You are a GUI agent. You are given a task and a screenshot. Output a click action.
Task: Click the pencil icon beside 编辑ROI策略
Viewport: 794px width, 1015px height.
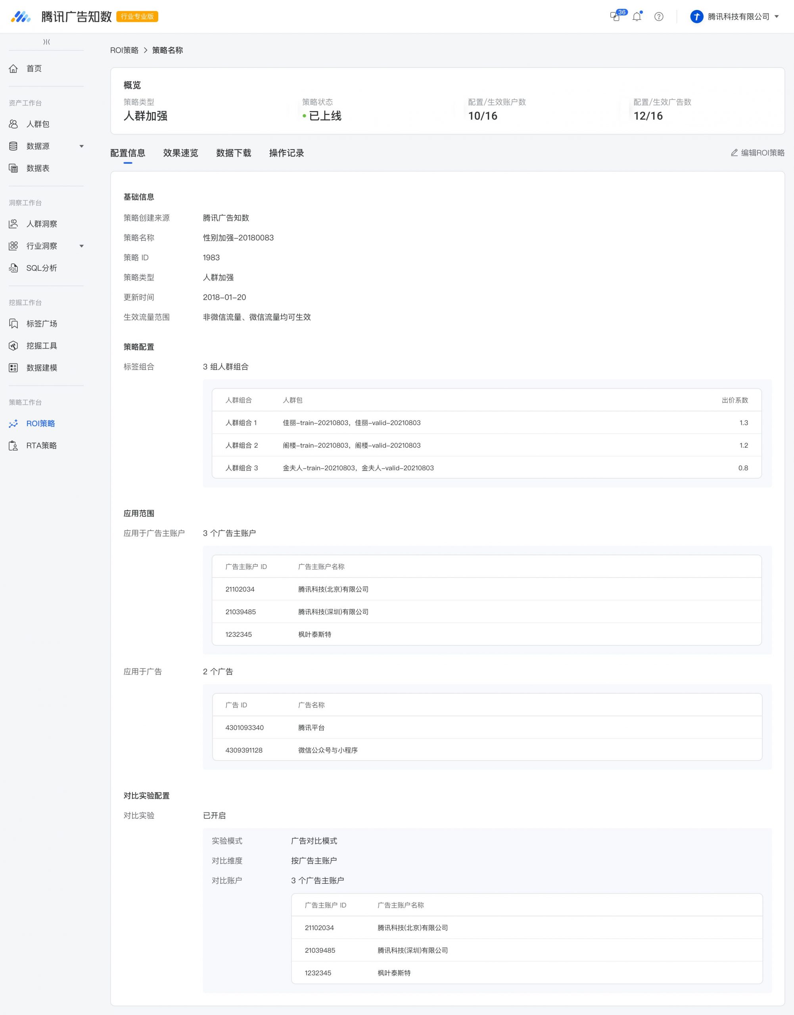[735, 152]
